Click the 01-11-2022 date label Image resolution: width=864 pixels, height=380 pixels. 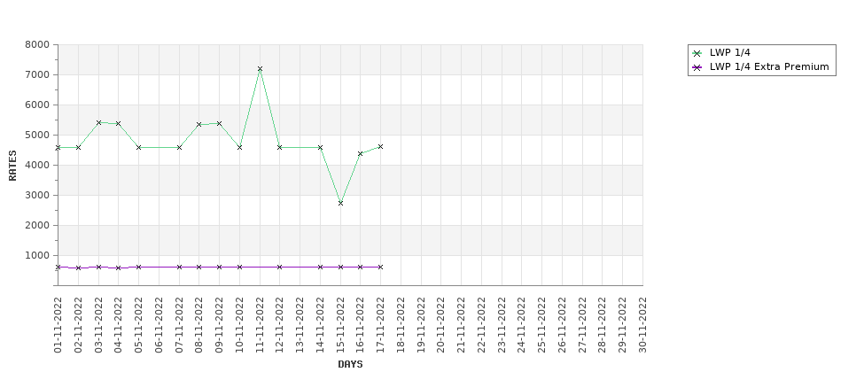point(58,325)
